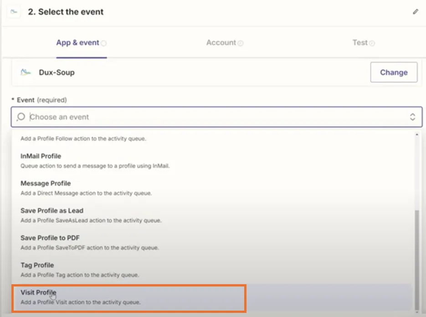
Task: Switch to the Account tab
Action: [225, 43]
